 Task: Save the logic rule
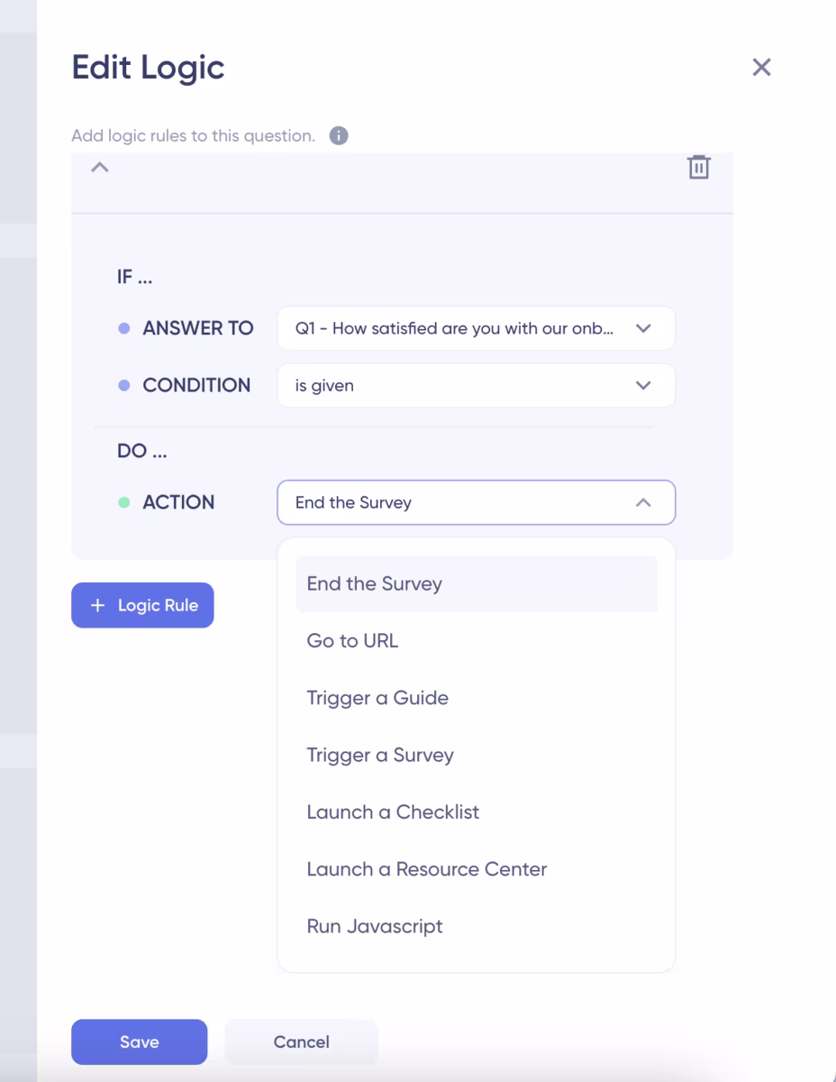tap(139, 1041)
